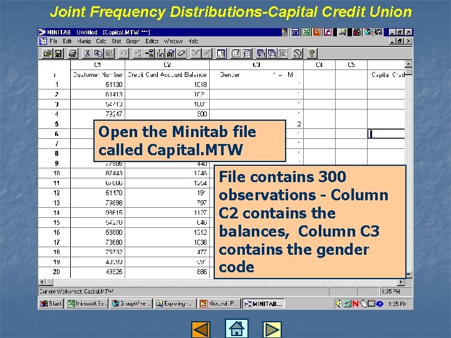Click the Insert Cells toolbar icon
Viewport: 451px width, 338px height.
point(138,53)
